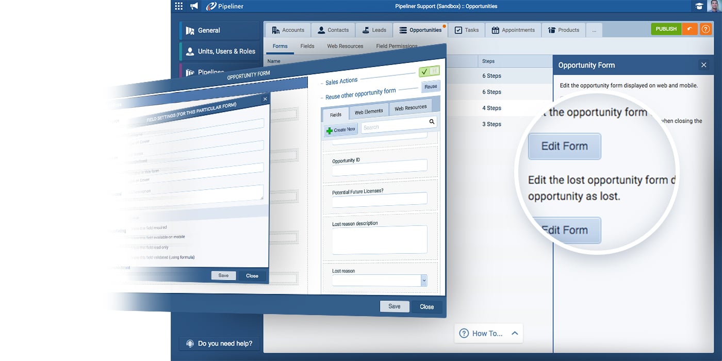Expand the How To panel chevron
The width and height of the screenshot is (722, 361).
tap(515, 333)
